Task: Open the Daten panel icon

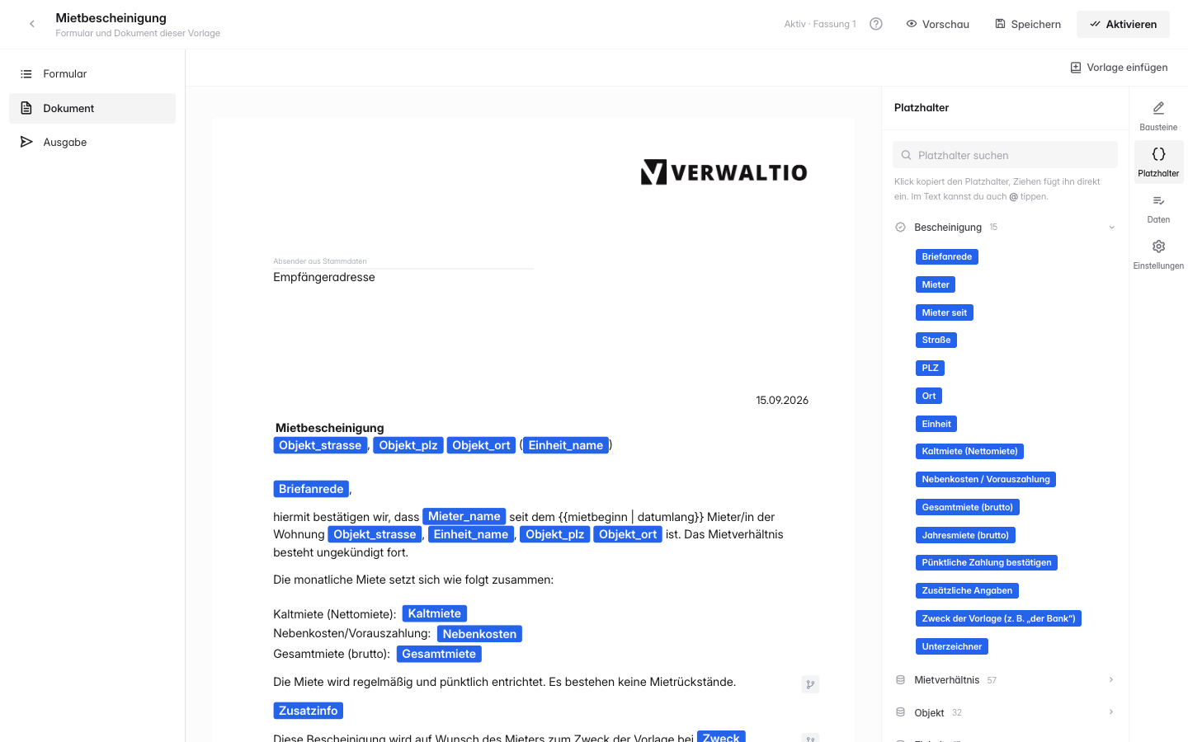Action: point(1158,207)
